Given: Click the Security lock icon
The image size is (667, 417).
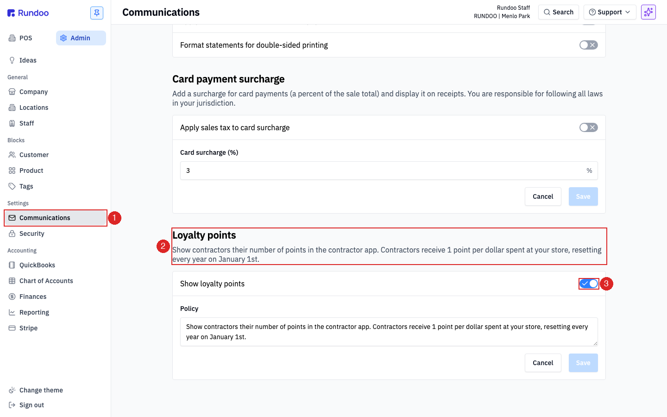Looking at the screenshot, I should pyautogui.click(x=12, y=234).
